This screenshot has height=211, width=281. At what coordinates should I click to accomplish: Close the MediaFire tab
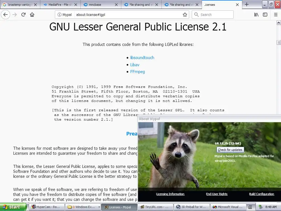click(76, 5)
